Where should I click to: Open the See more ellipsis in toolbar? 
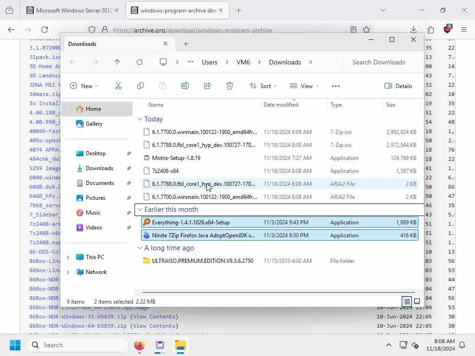(x=336, y=86)
